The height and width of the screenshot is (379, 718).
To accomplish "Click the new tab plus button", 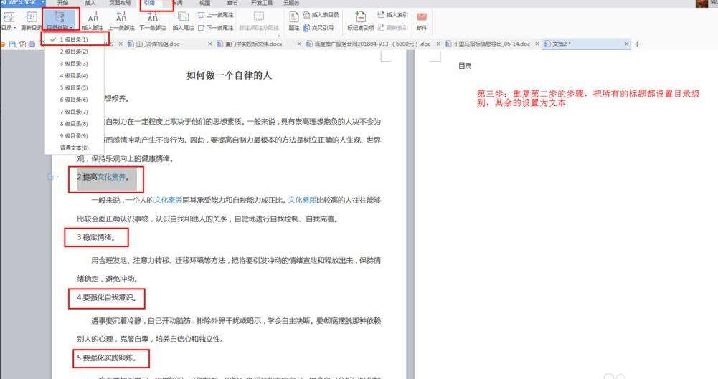I will pos(636,44).
